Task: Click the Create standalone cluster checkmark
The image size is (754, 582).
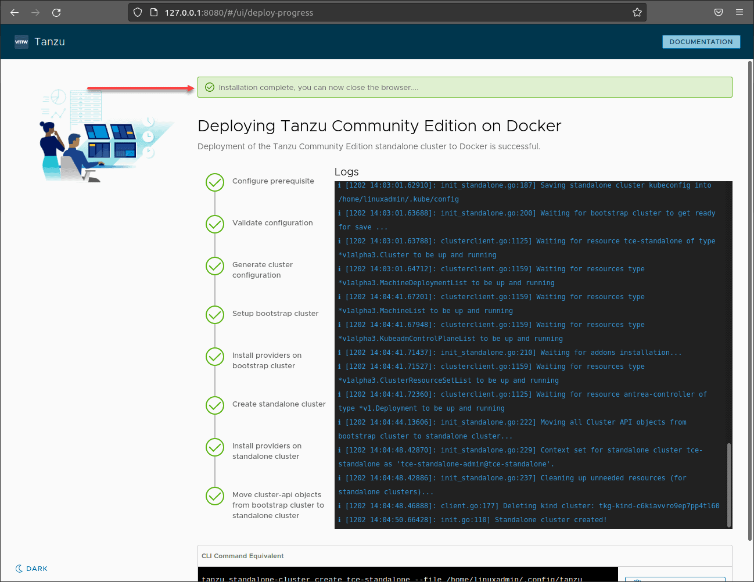Action: [x=215, y=405]
